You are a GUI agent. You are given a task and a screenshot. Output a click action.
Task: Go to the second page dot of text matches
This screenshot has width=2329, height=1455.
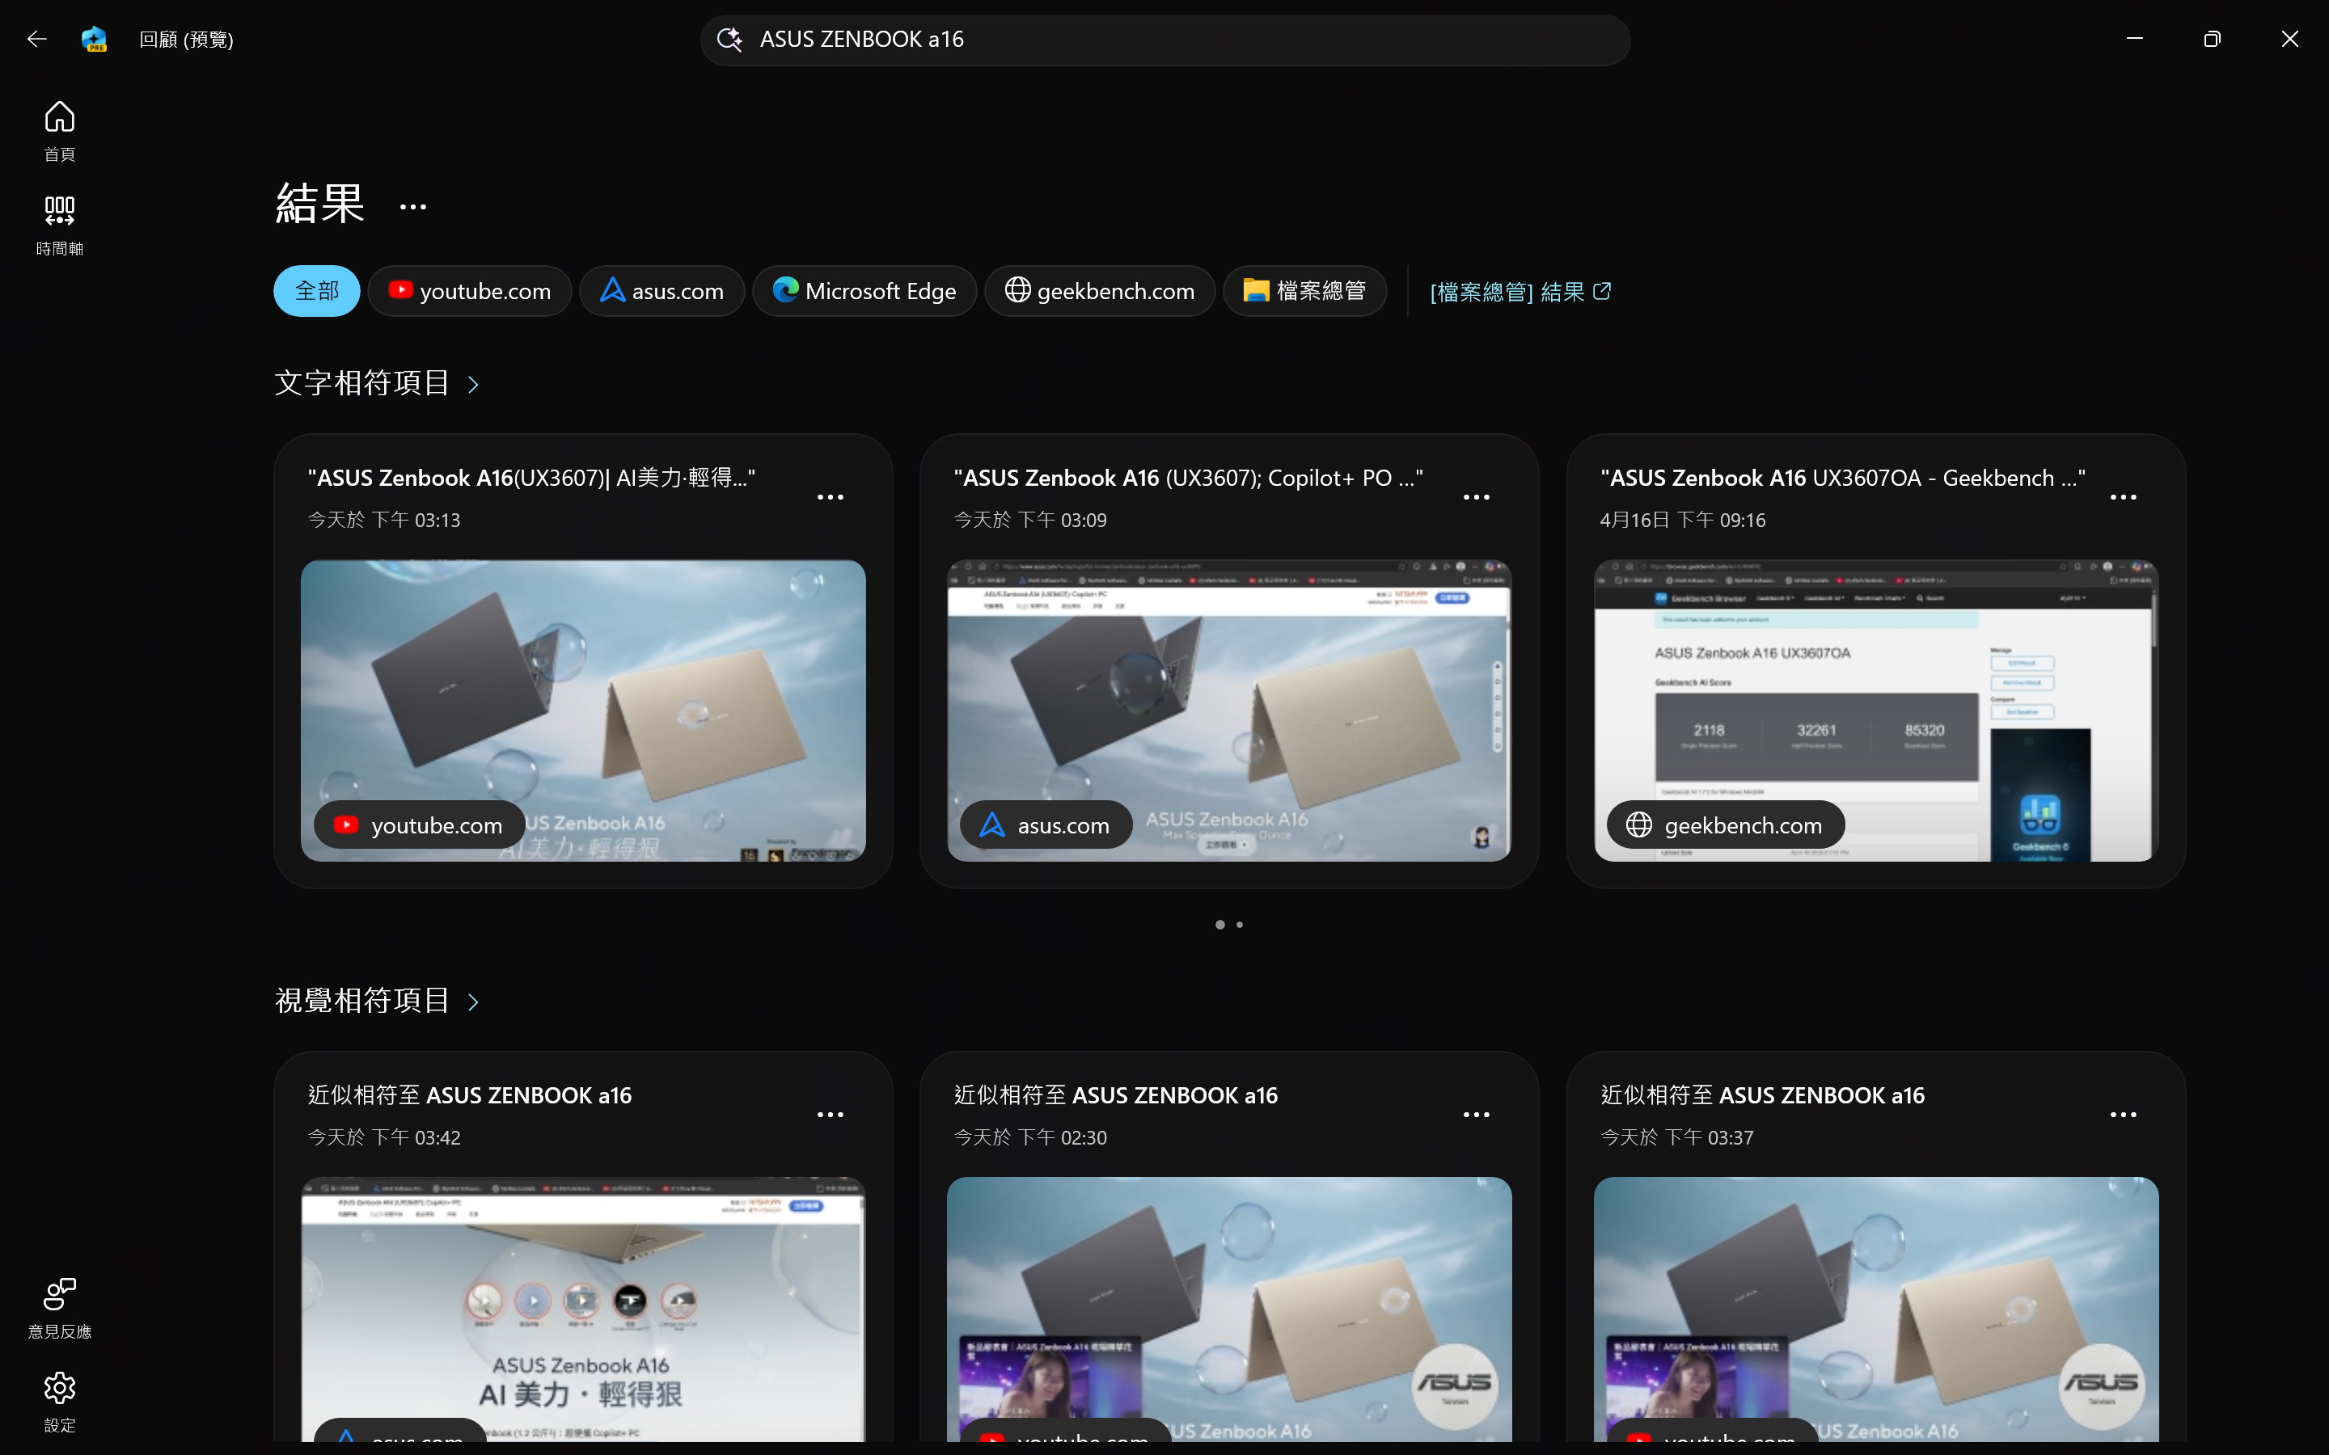[x=1240, y=925]
